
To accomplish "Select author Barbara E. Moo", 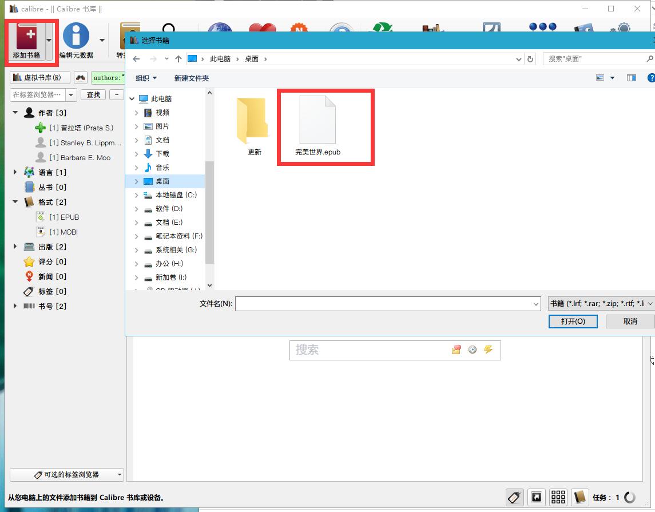I will [x=80, y=158].
